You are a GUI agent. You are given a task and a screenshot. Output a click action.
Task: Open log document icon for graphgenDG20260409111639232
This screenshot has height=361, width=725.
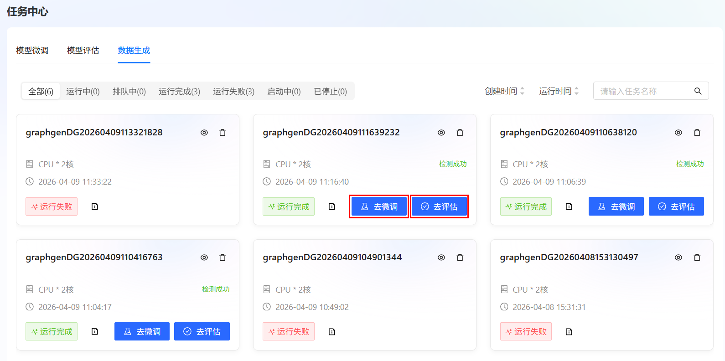click(x=332, y=206)
